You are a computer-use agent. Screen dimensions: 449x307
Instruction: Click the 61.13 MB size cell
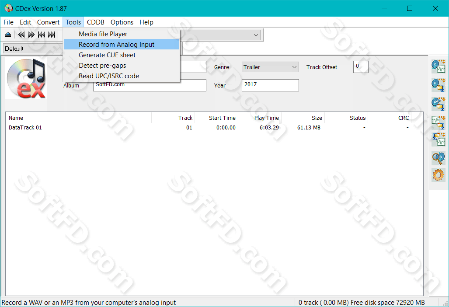(309, 128)
